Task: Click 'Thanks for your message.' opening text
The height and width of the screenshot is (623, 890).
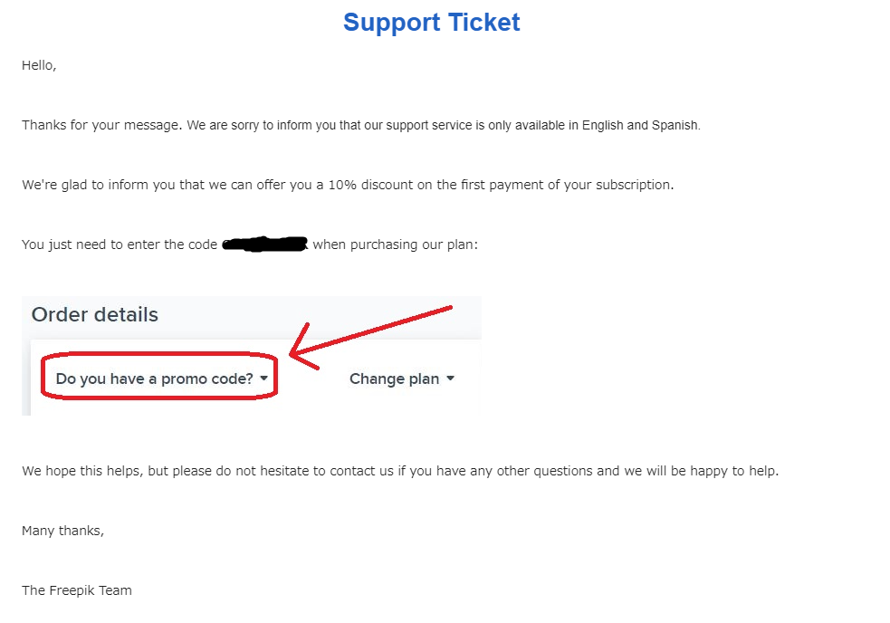Action: tap(102, 125)
